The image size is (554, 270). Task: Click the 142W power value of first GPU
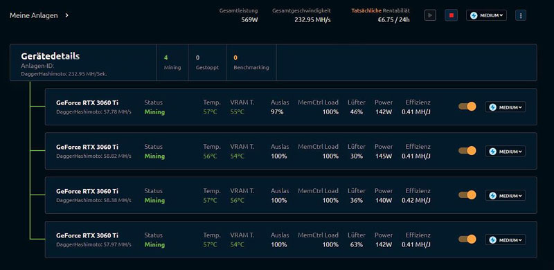[384, 112]
